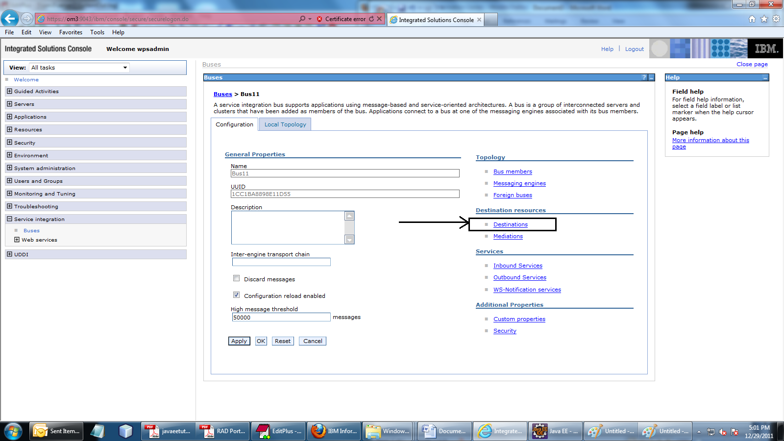Image resolution: width=784 pixels, height=441 pixels.
Task: Open the RAD Port PDF taskbar button
Action: tap(223, 431)
